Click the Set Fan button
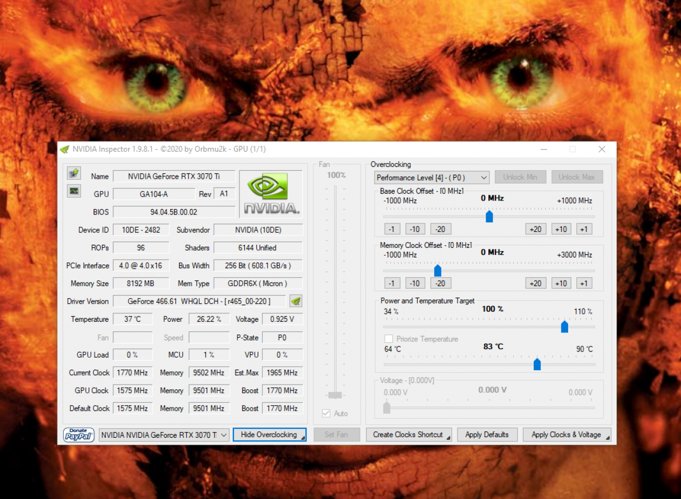 click(x=336, y=435)
